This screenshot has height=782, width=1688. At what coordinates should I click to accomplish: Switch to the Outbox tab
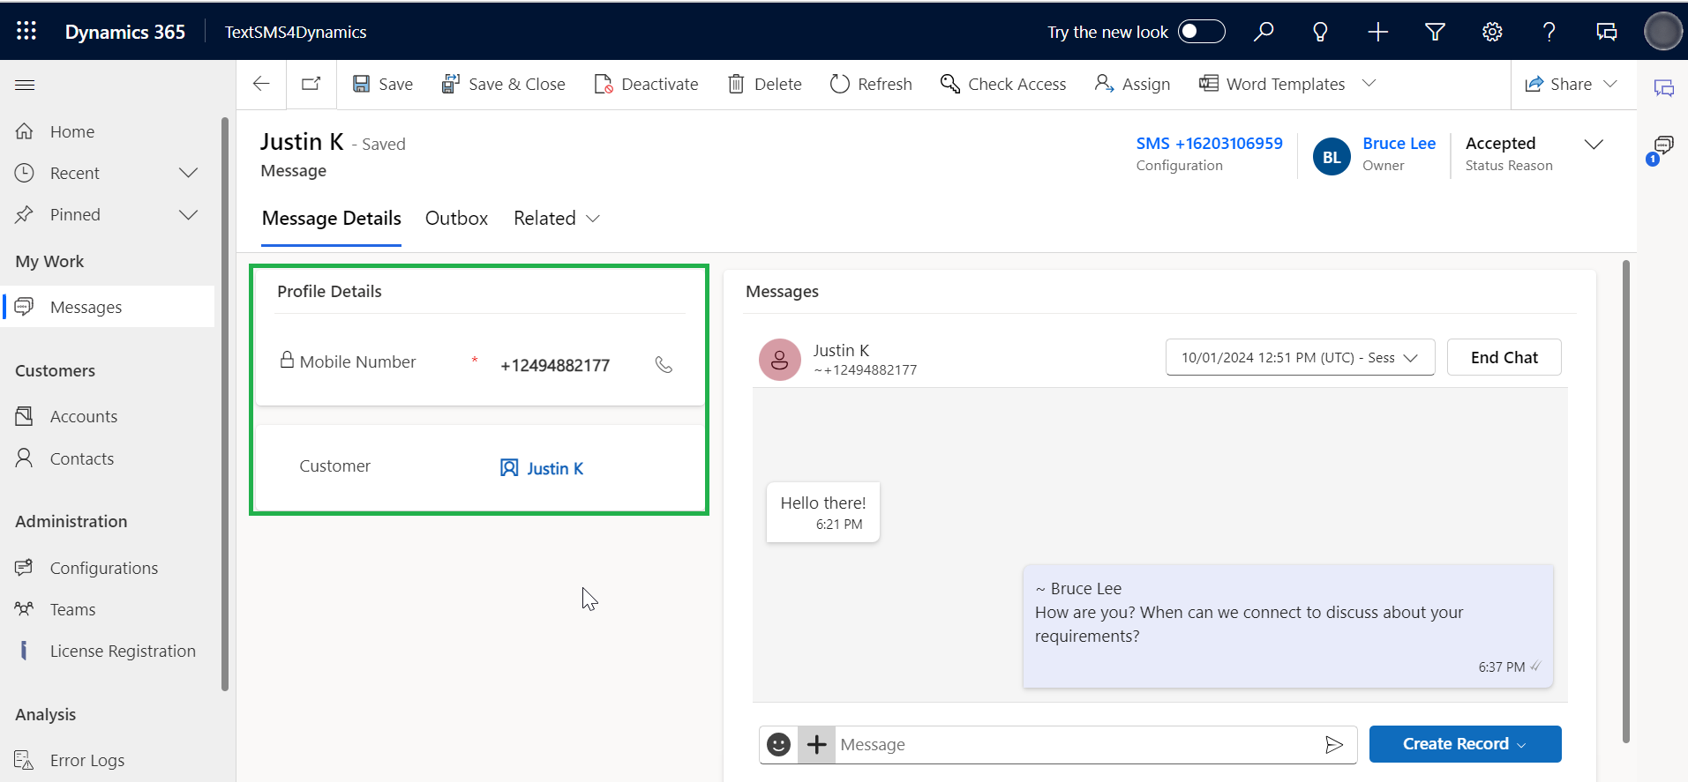[x=456, y=219]
